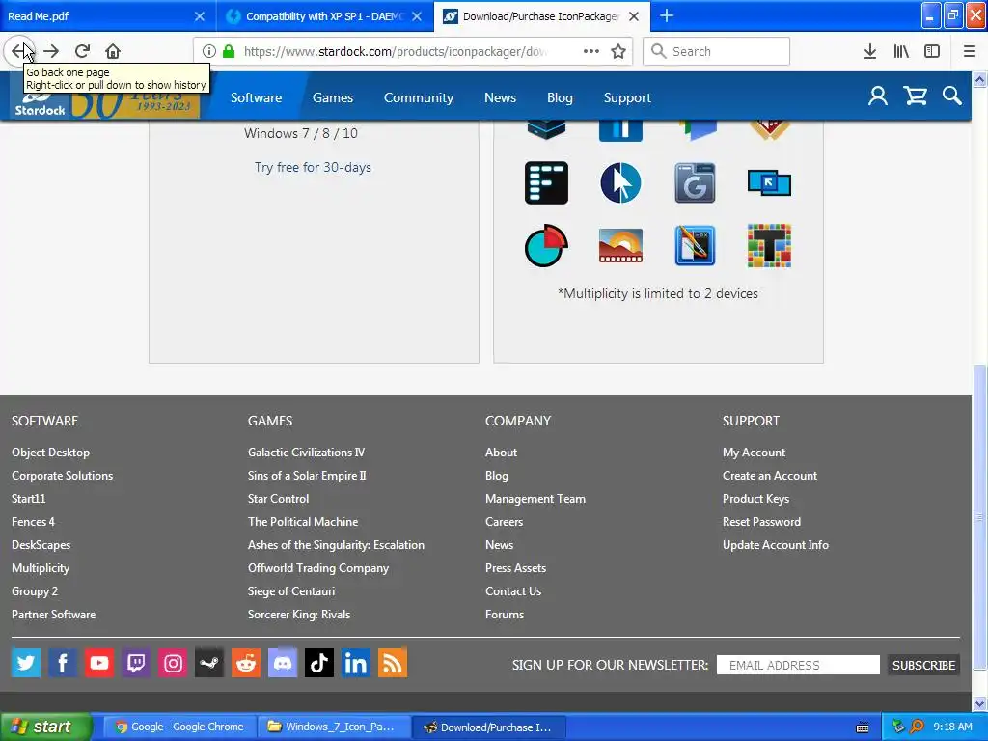
Task: Click the Subscribe button
Action: [x=923, y=665]
